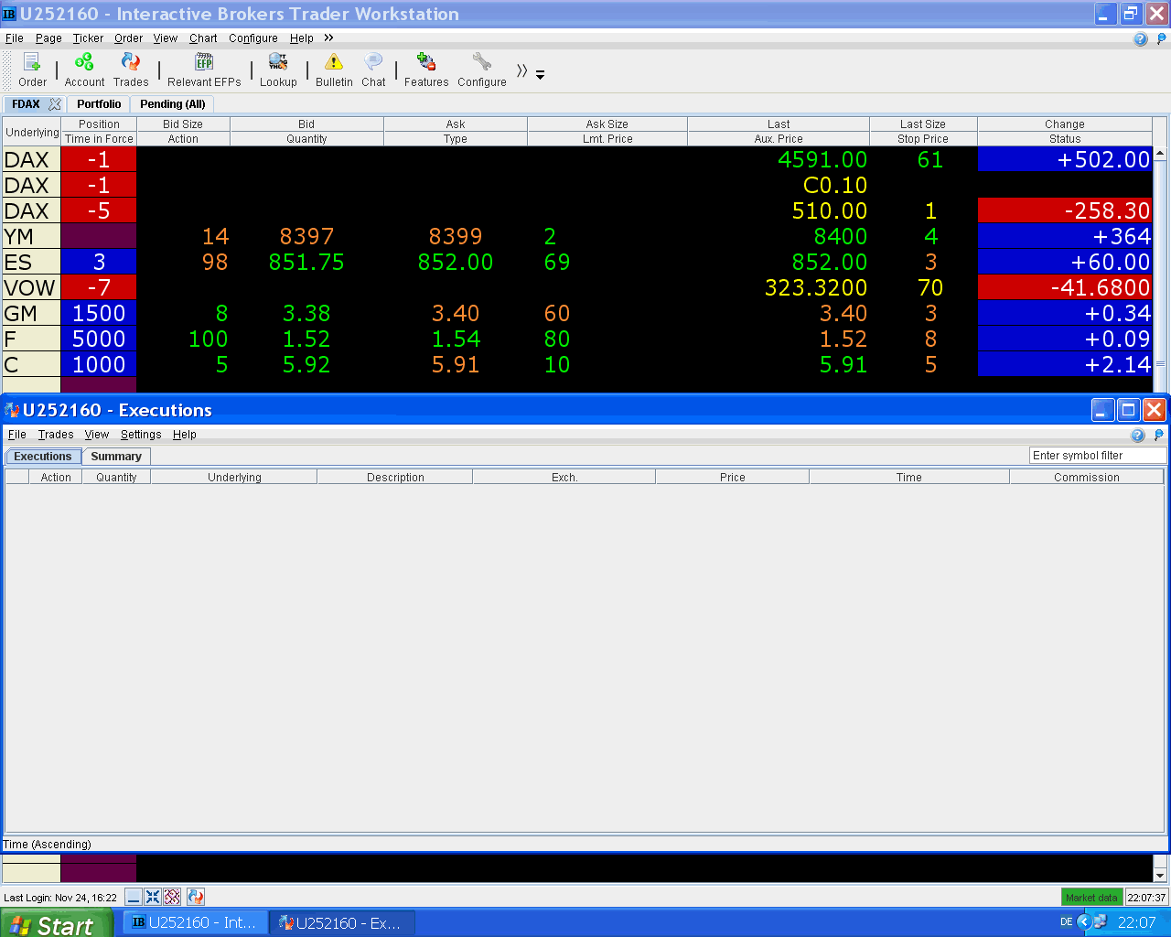This screenshot has width=1171, height=937.
Task: Start Chat from toolbar
Action: [373, 70]
